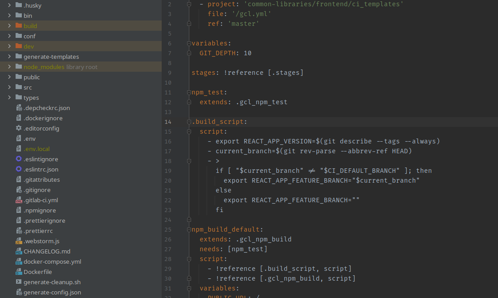Click the .eslintignore ESLint icon
This screenshot has width=498, height=298.
tap(19, 159)
